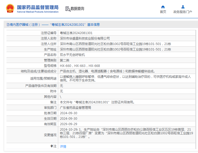Click the 数据查询 heading text
198x153 pixels.
tap(77, 9)
